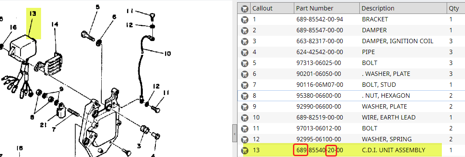Select callout 10 label on the diagram
Image resolution: width=465 pixels, height=157 pixels.
(x=167, y=54)
